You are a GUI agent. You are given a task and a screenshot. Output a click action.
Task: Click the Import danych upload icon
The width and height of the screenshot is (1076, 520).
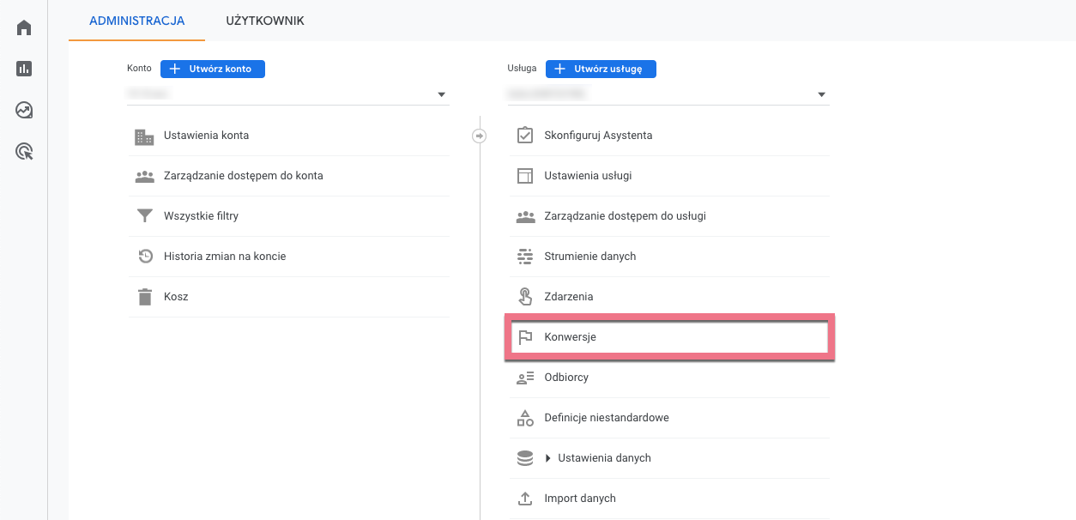525,499
